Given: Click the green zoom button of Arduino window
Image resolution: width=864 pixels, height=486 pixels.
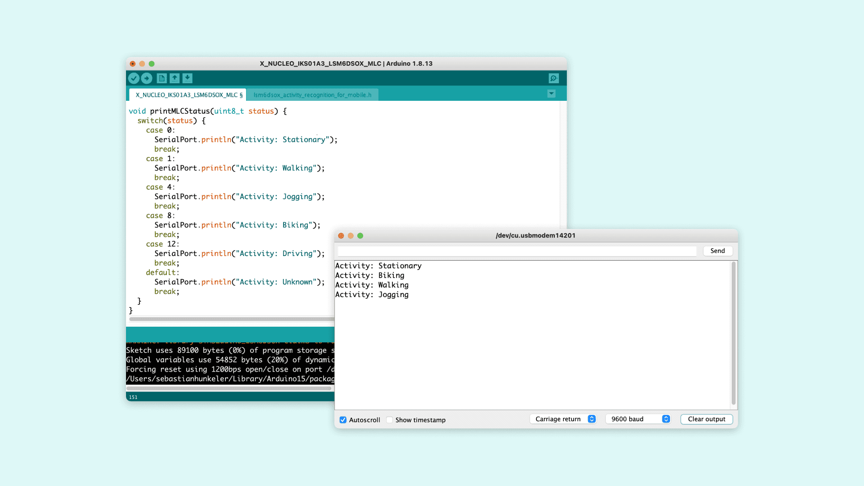Looking at the screenshot, I should pos(152,64).
